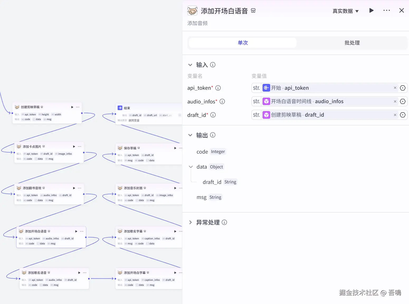
Task: Collapse the 输入 section
Action: click(190, 65)
